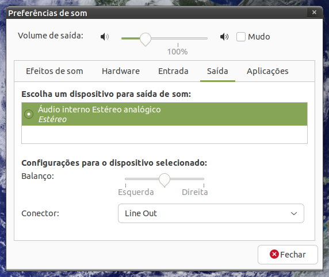This screenshot has height=277, width=329.
Task: Click the high-volume speaker icon
Action: (224, 37)
